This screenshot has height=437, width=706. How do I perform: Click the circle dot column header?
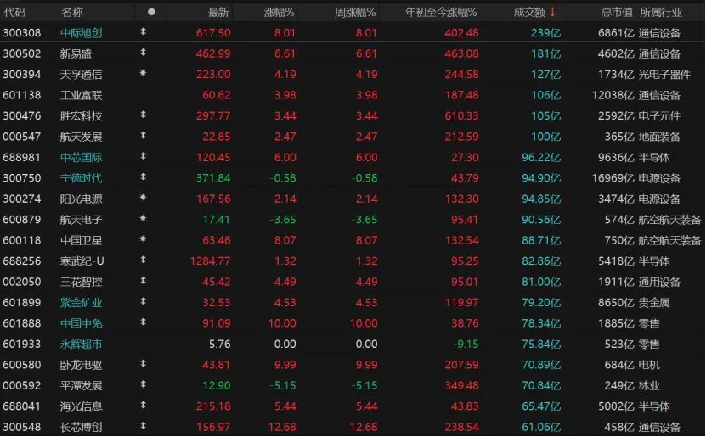pyautogui.click(x=151, y=12)
